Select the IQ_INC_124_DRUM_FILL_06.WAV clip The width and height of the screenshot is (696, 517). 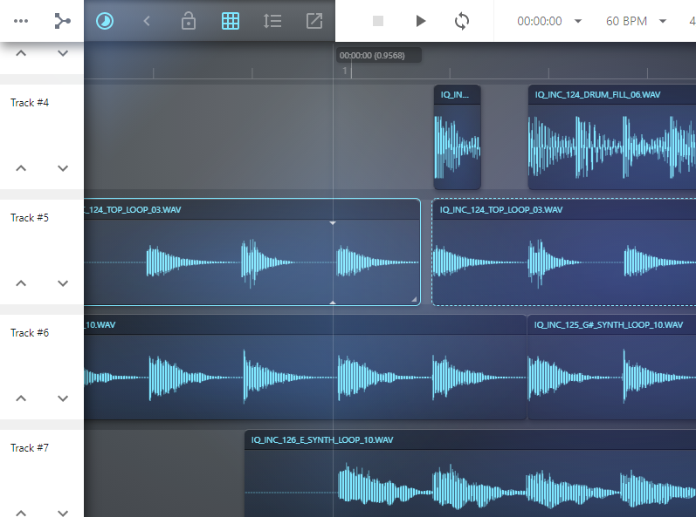612,138
